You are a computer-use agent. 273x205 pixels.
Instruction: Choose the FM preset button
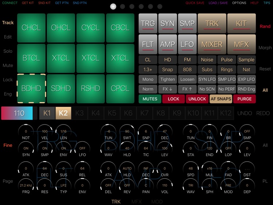[187, 60]
